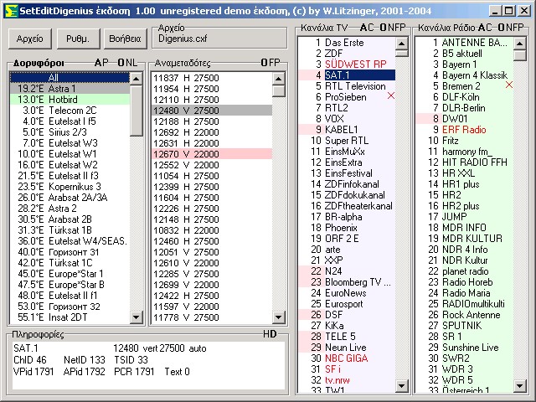Screen dimensions: 536x402
Task: Click the HD label in info panel
Action: tap(270, 334)
